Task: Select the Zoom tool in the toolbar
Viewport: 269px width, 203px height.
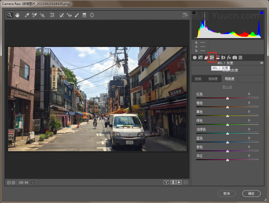Action: click(x=10, y=15)
